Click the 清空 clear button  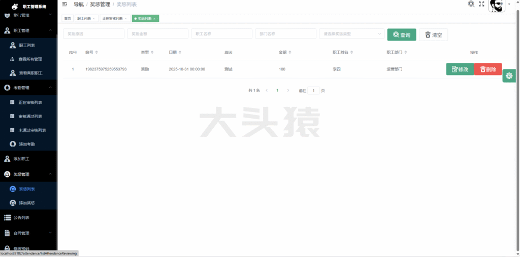click(434, 35)
